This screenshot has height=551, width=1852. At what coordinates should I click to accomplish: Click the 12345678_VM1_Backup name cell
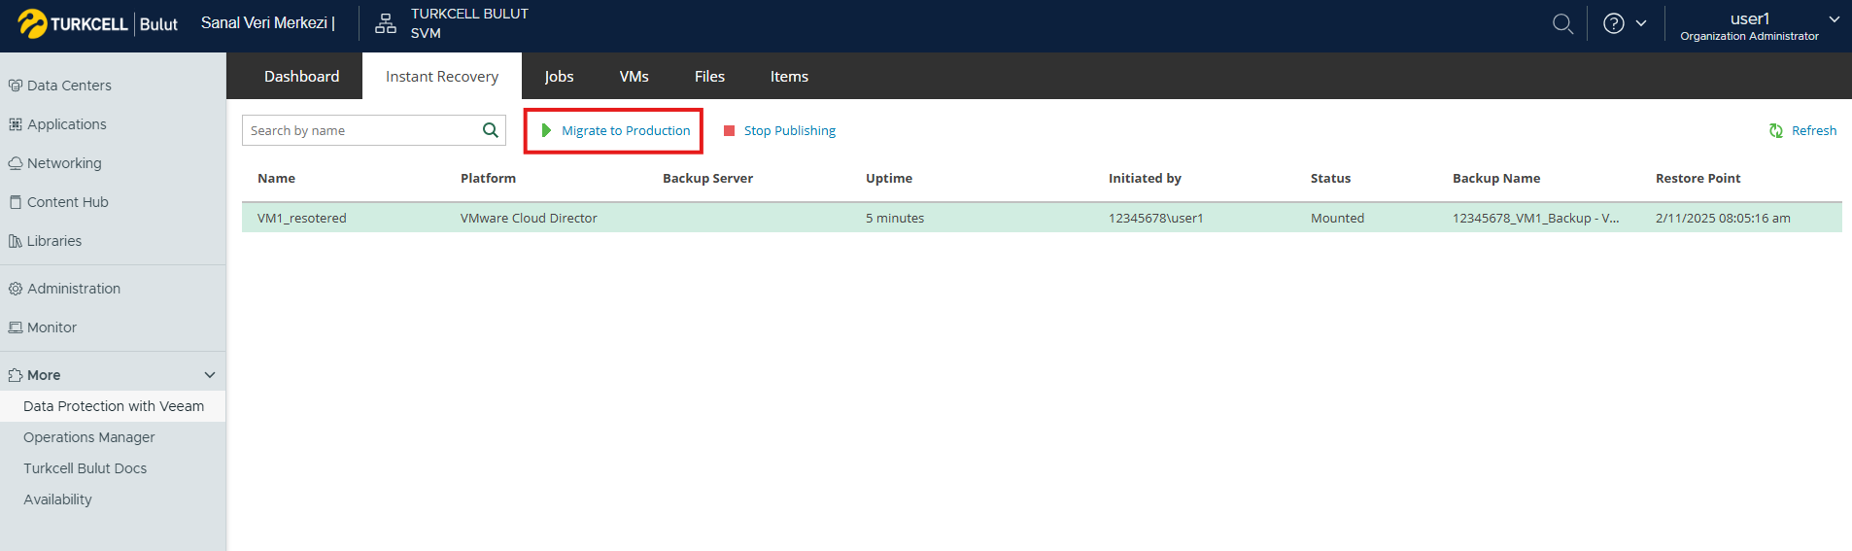pyautogui.click(x=1535, y=218)
